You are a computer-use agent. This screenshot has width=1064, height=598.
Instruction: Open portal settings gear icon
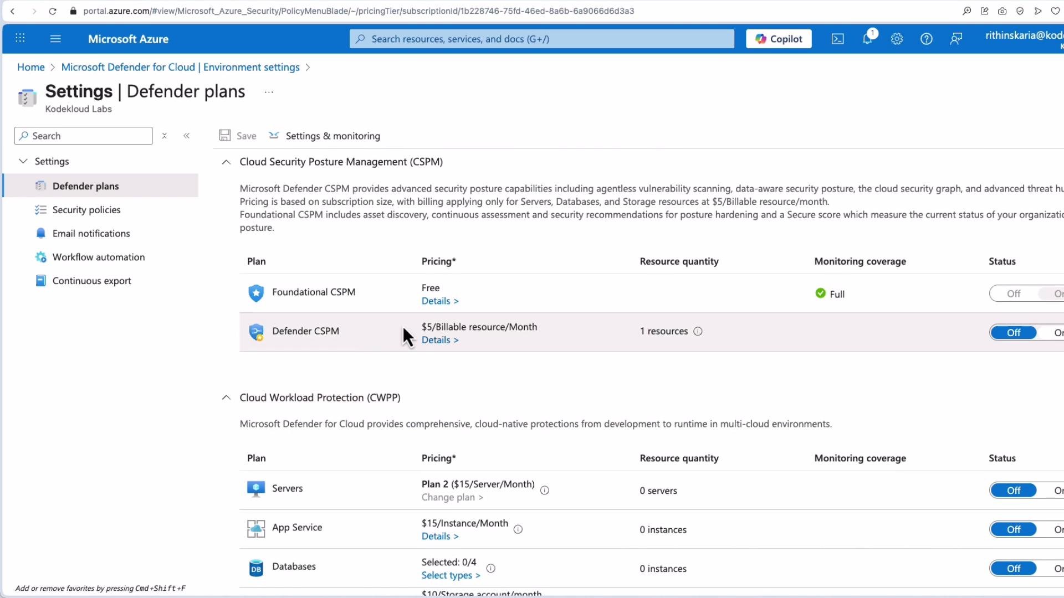(897, 39)
